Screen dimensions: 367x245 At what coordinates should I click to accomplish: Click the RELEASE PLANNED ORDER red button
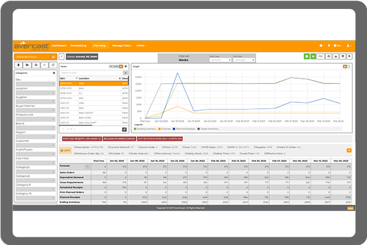coord(120,139)
